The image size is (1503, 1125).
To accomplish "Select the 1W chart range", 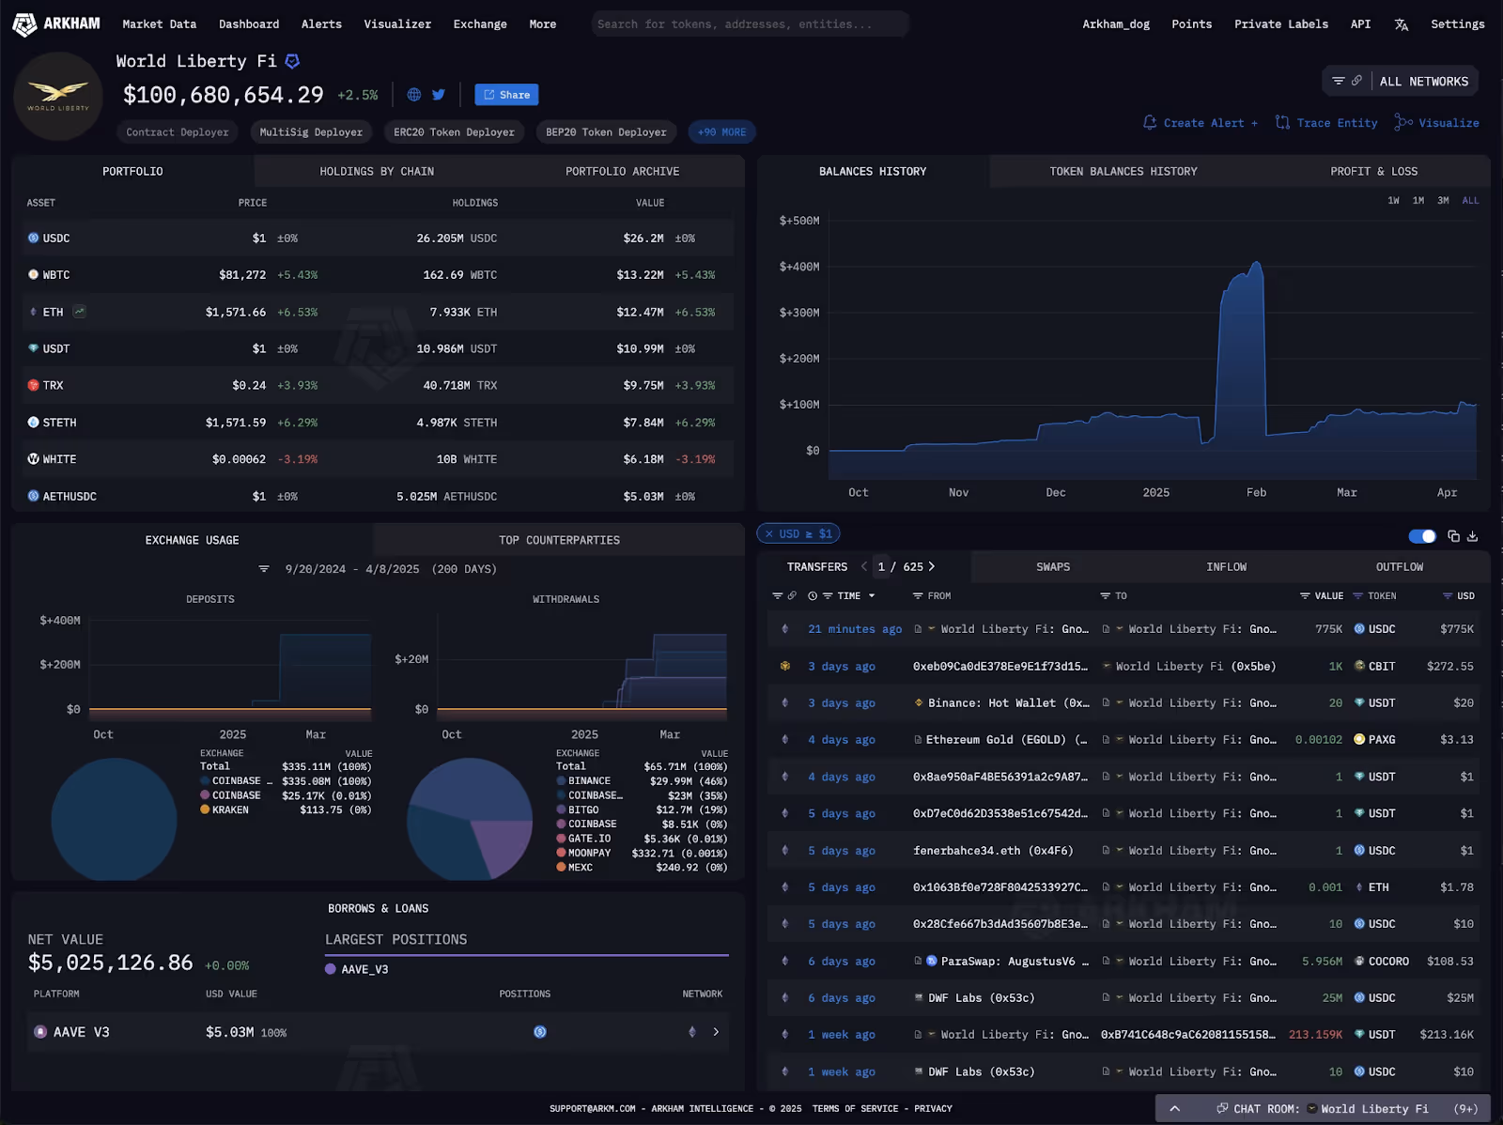I will (x=1393, y=201).
